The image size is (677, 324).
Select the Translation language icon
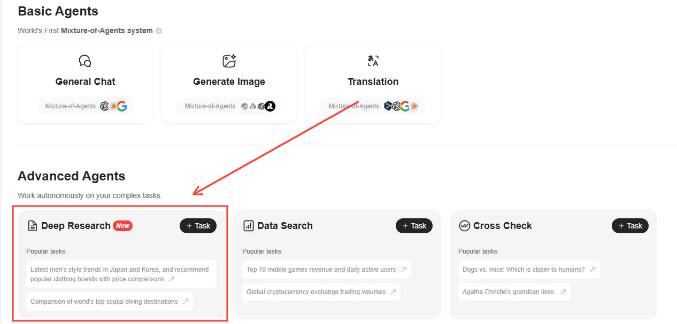[x=373, y=60]
